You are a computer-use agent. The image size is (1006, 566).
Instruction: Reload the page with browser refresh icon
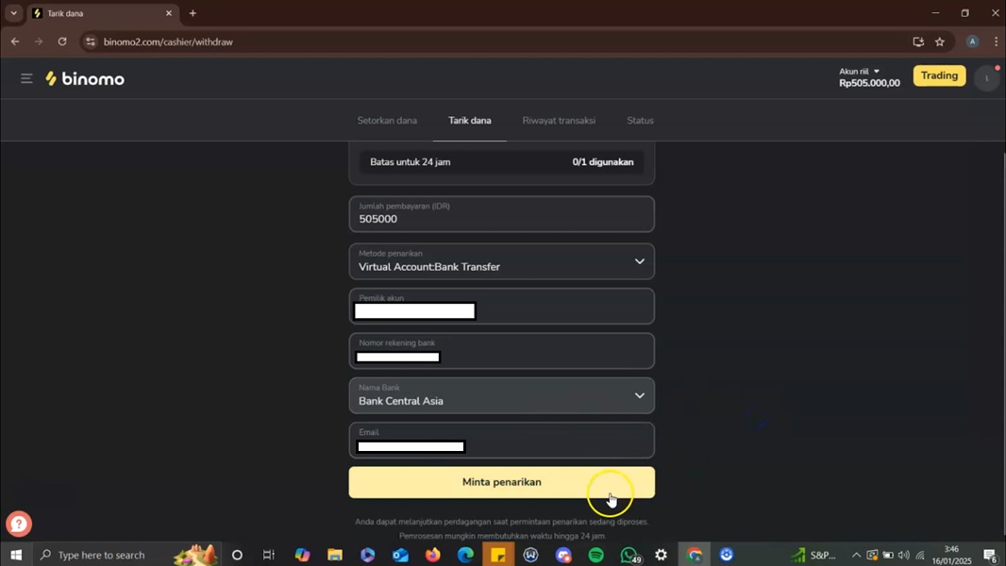62,42
